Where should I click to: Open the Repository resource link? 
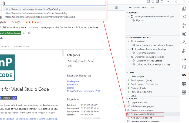pos(72,85)
